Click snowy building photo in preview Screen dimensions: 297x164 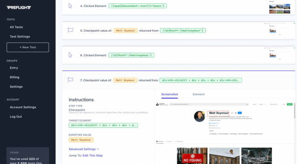(x=224, y=156)
